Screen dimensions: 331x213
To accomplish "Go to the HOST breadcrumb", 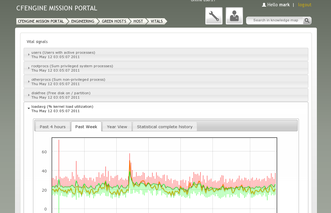I will 138,21.
